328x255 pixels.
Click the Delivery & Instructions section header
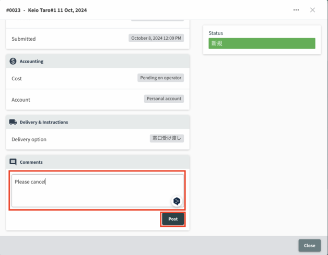(44, 123)
